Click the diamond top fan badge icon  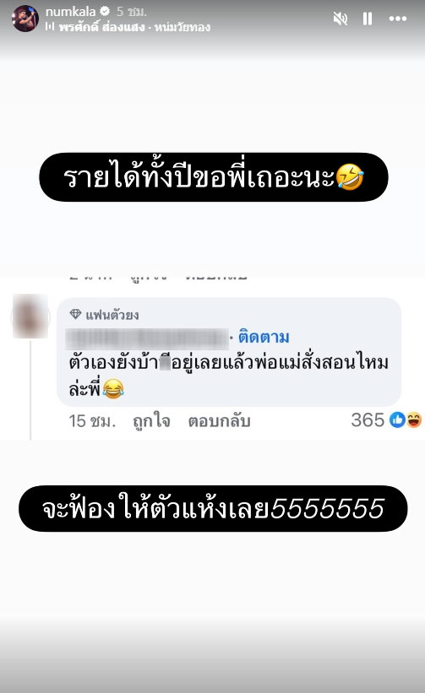click(x=76, y=314)
